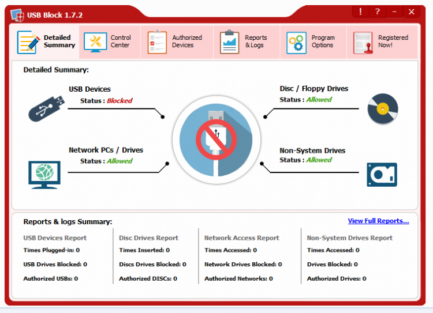Switch to the Detailed Summary tab
Screen dimensions: 433x313
click(x=44, y=42)
